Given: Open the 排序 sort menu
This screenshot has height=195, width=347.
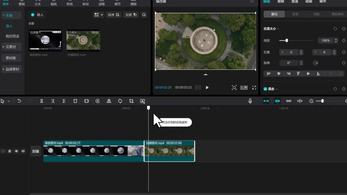Looking at the screenshot, I should (113, 15).
